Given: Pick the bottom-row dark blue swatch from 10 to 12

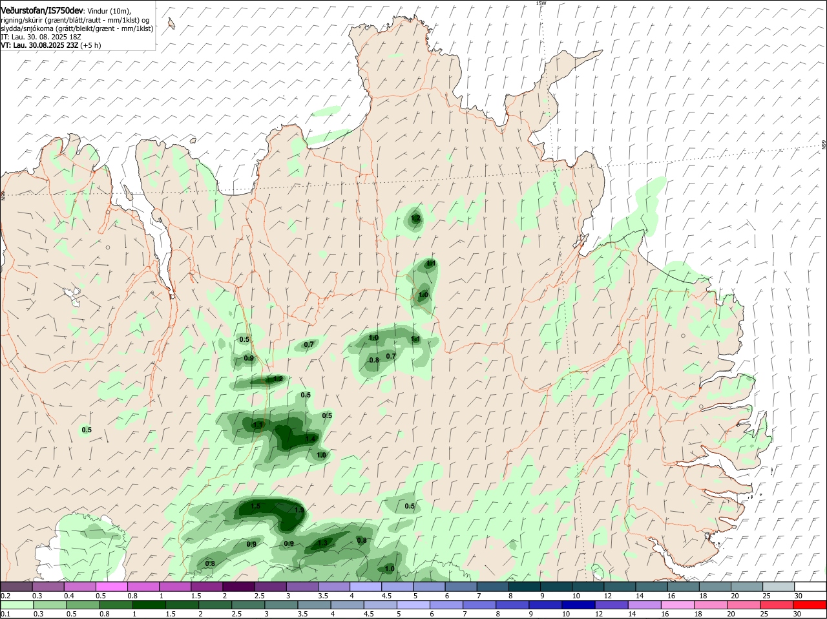Looking at the screenshot, I should [578, 605].
